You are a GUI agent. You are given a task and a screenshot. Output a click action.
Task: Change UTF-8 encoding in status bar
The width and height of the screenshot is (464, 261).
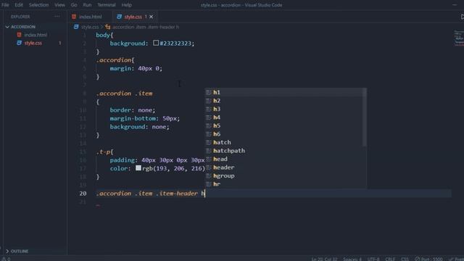373,259
